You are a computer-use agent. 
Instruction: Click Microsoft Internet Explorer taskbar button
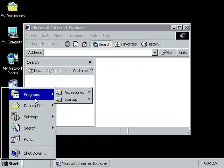(x=82, y=163)
